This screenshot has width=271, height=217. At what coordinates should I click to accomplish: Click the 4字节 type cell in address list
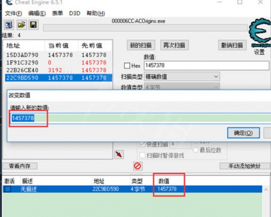138,189
